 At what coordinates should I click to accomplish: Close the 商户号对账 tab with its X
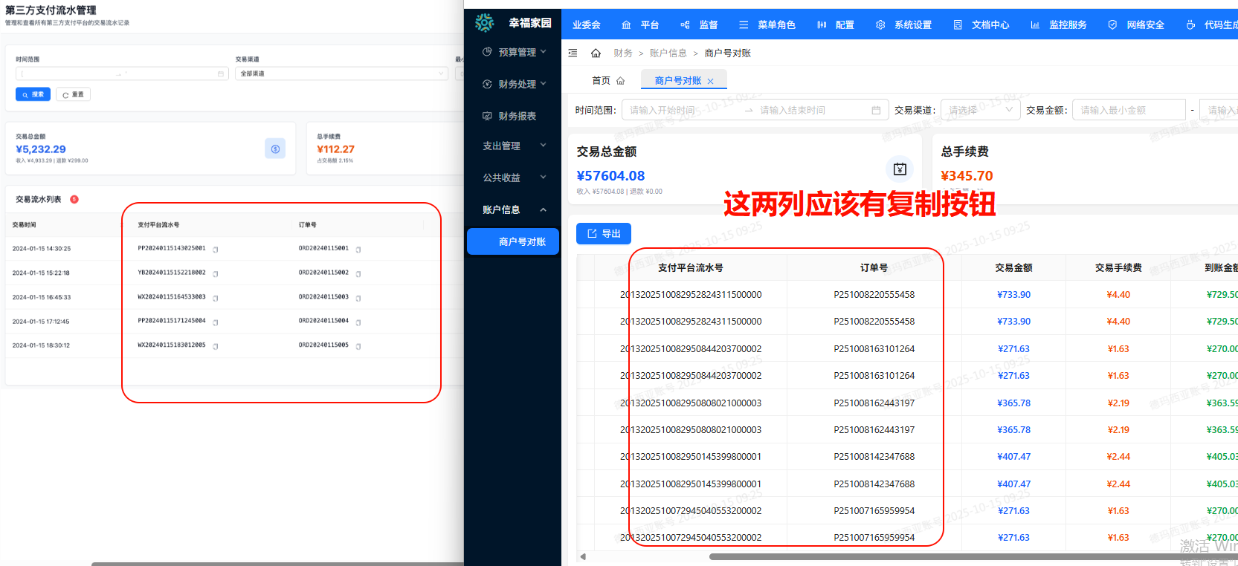[x=711, y=81]
